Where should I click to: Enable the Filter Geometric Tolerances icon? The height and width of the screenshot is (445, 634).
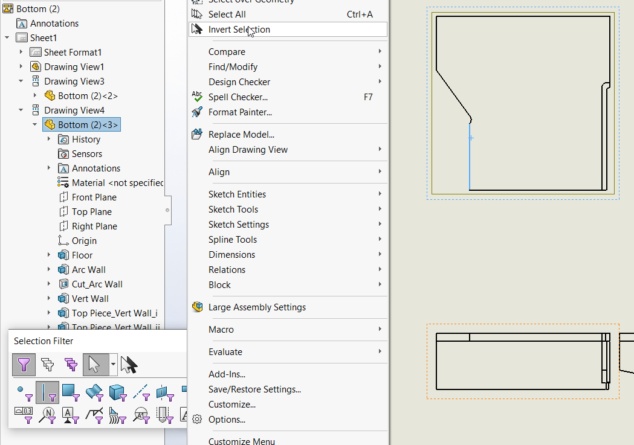click(24, 415)
